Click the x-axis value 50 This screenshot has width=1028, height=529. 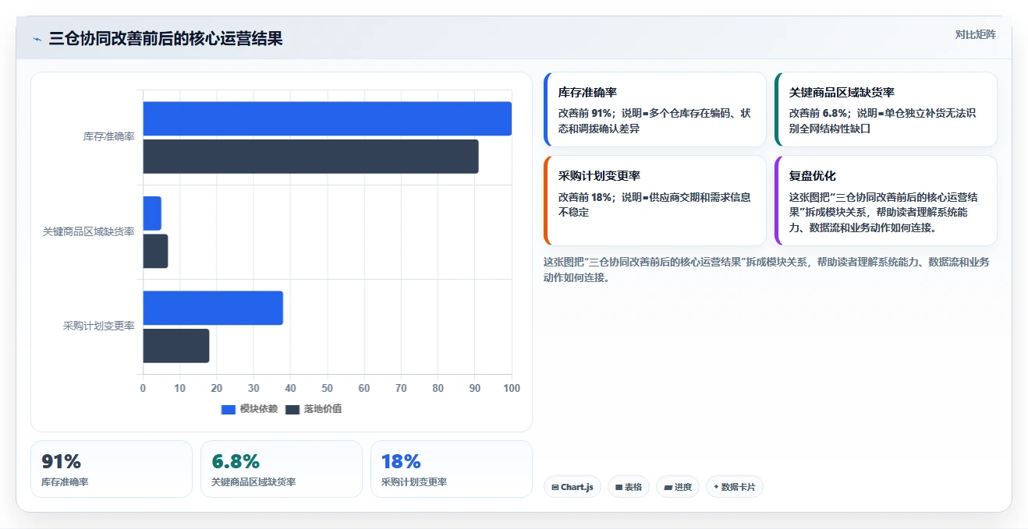coord(327,388)
